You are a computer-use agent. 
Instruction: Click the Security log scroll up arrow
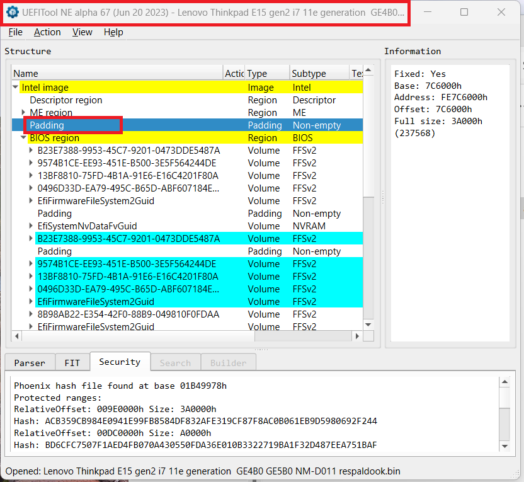(504, 382)
